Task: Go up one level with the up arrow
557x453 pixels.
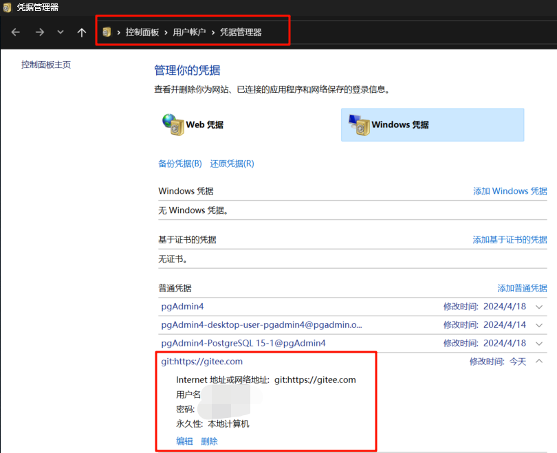Action: tap(82, 32)
